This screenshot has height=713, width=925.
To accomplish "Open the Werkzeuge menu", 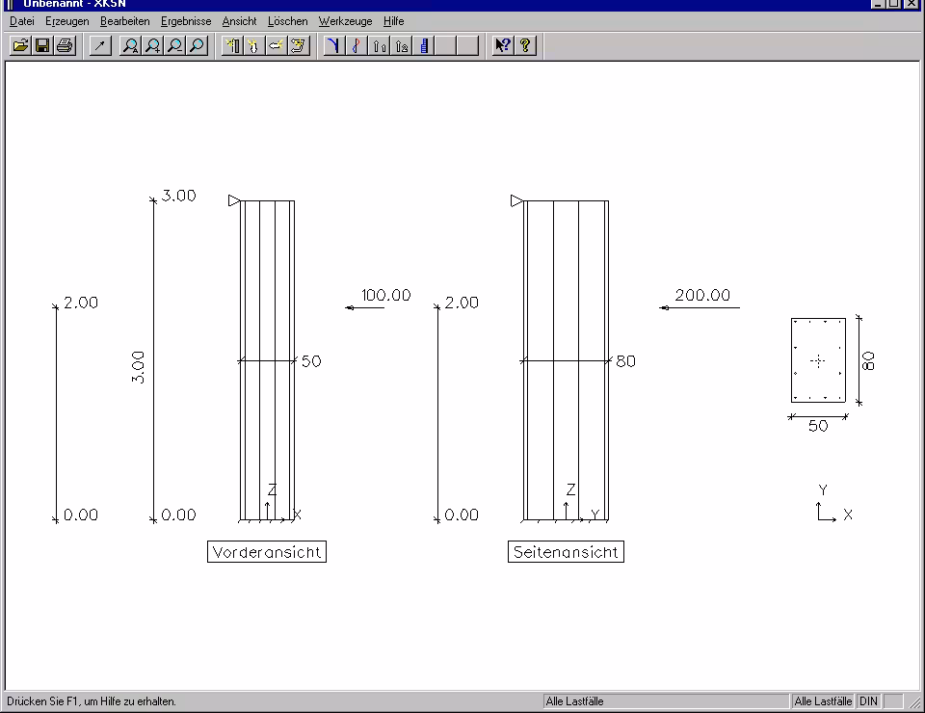I will point(345,21).
